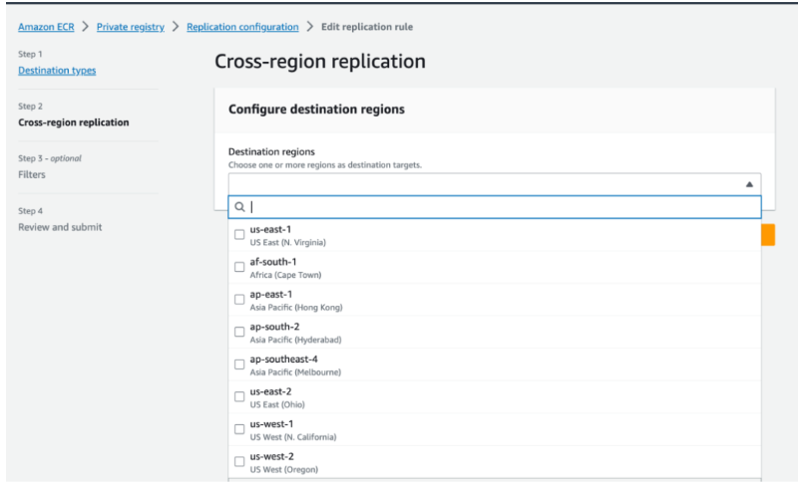Image resolution: width=798 pixels, height=484 pixels.
Task: Click the search magnifier icon in dropdown
Action: click(239, 207)
